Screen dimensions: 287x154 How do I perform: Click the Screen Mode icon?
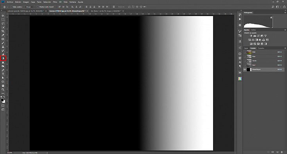point(3,109)
